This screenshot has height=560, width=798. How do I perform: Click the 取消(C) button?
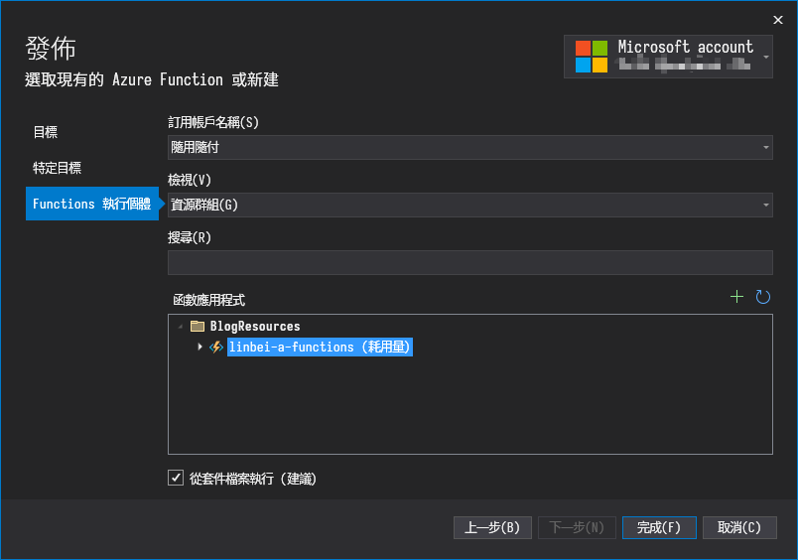tap(739, 527)
